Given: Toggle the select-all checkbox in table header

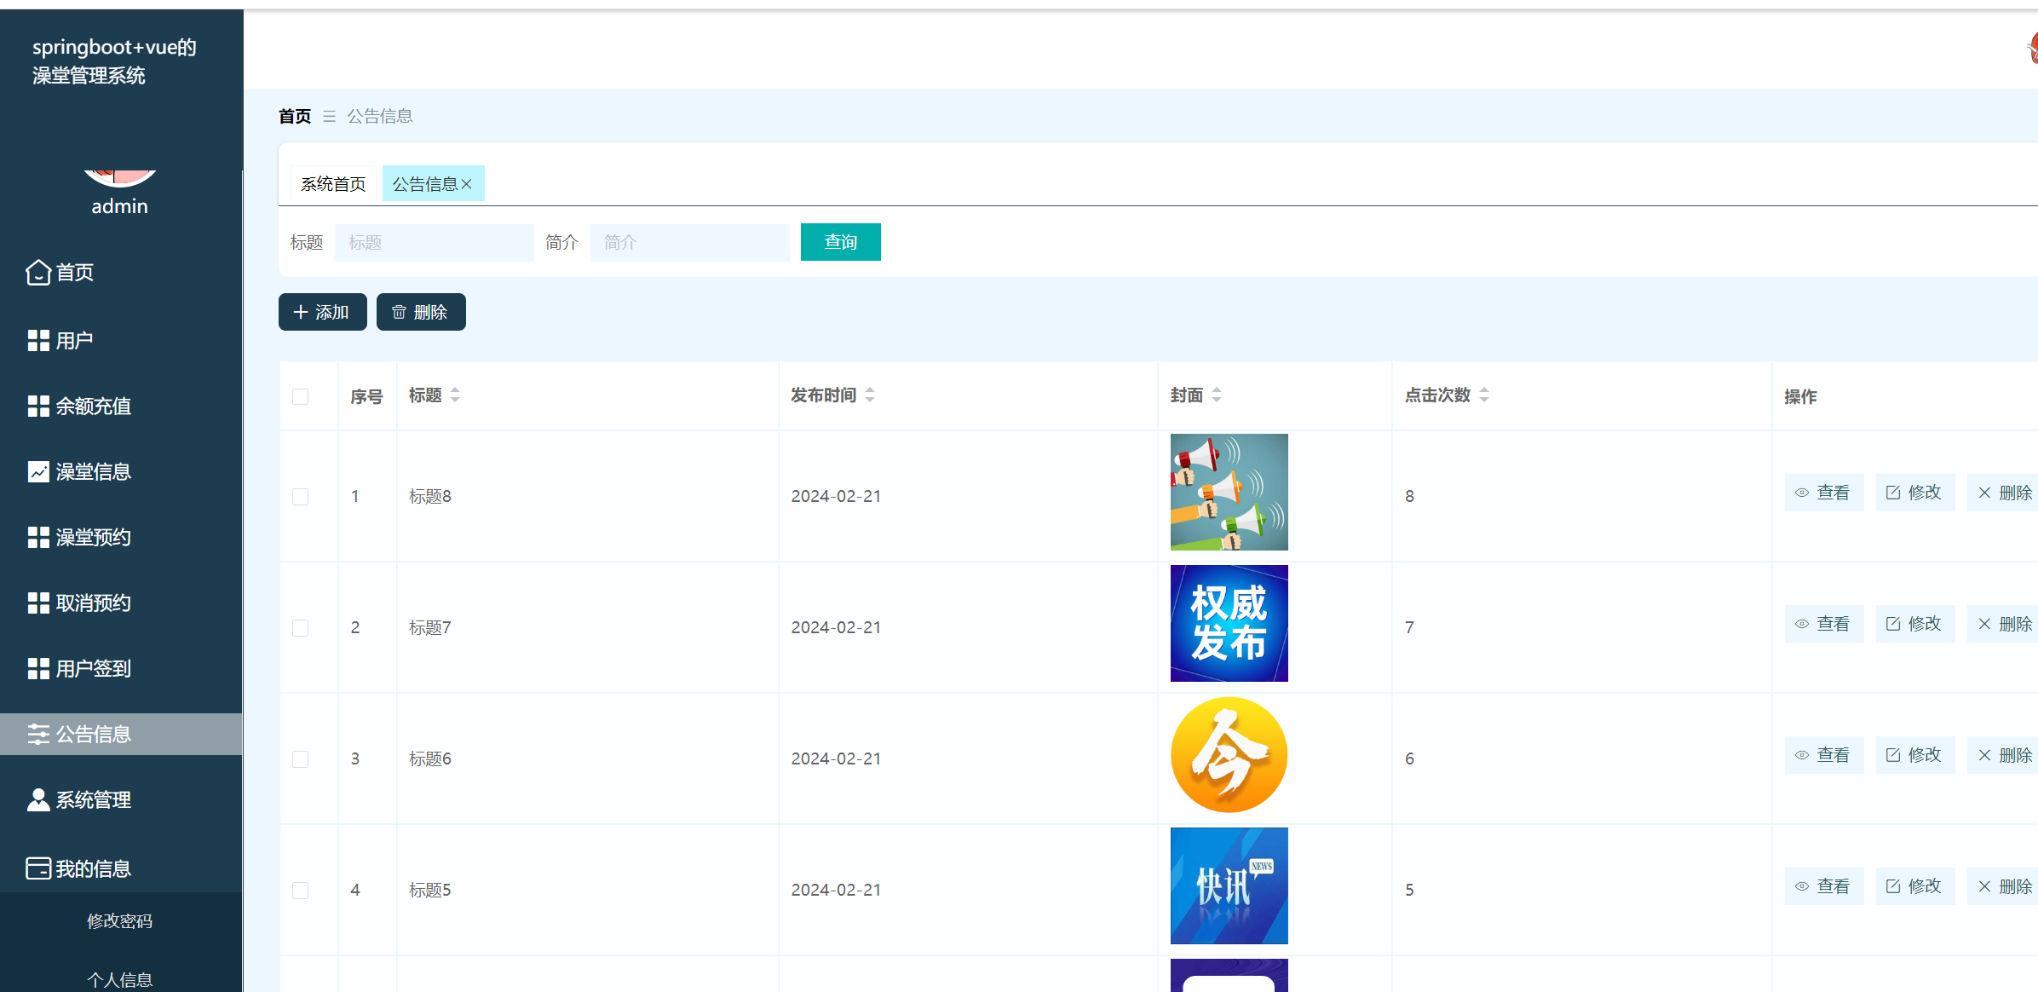Looking at the screenshot, I should [x=300, y=396].
